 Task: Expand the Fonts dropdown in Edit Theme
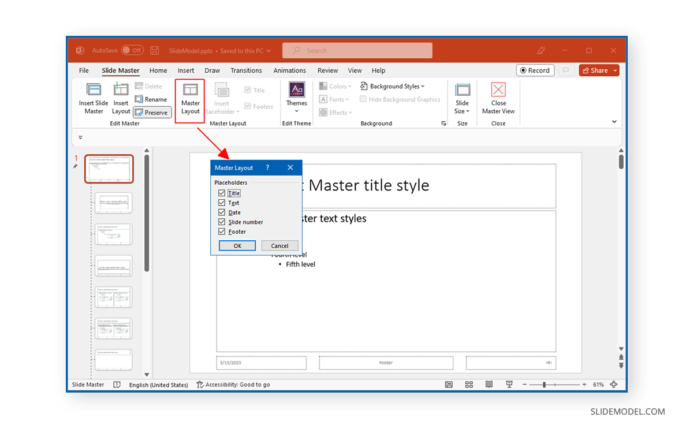(x=334, y=99)
